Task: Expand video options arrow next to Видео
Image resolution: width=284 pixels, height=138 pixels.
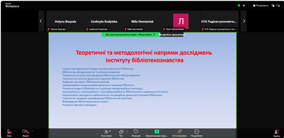Action: pos(32,131)
